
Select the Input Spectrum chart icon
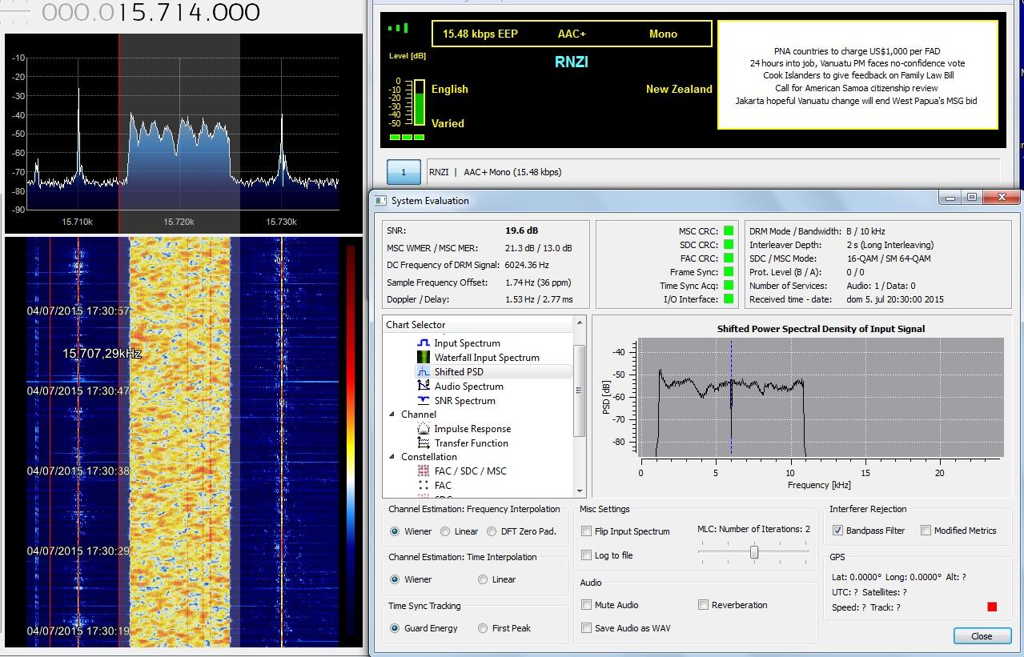(424, 343)
